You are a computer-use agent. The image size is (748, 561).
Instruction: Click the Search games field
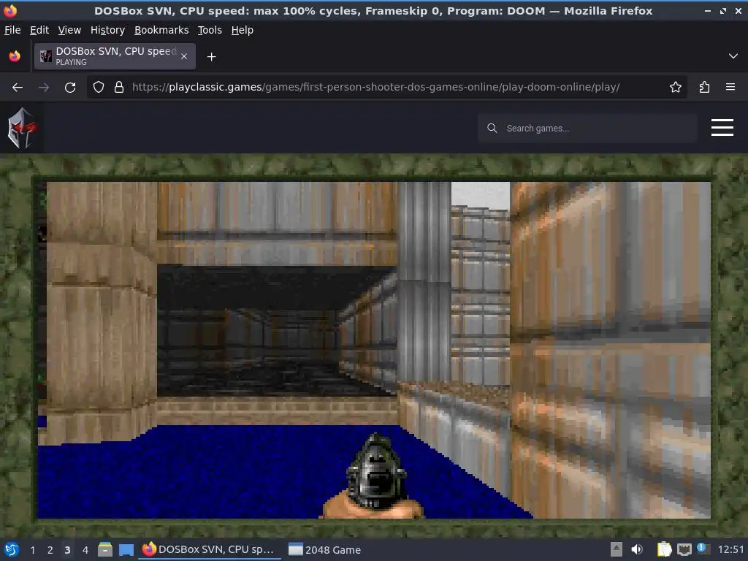588,129
